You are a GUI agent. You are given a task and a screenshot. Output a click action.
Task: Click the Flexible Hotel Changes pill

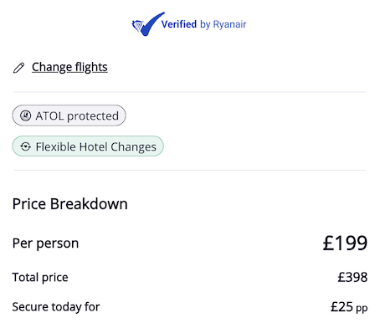(x=88, y=146)
